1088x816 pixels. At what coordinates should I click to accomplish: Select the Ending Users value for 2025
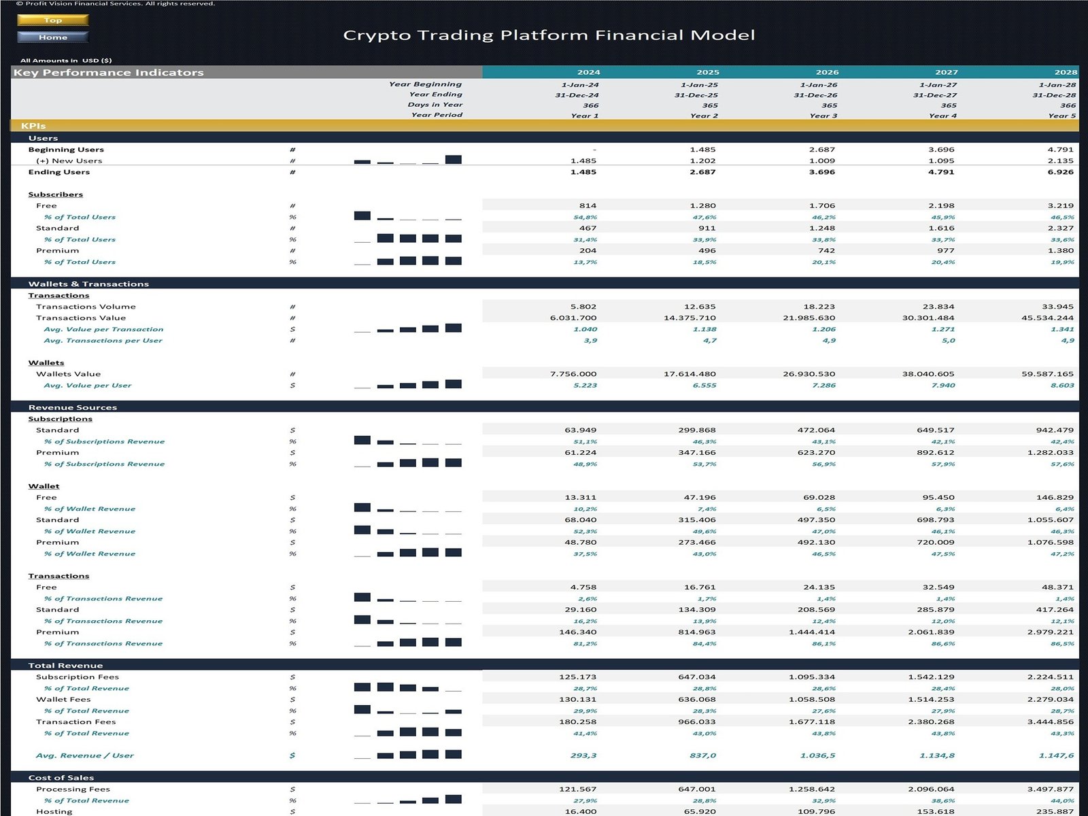702,172
